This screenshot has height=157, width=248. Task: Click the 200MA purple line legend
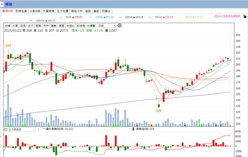(42, 21)
